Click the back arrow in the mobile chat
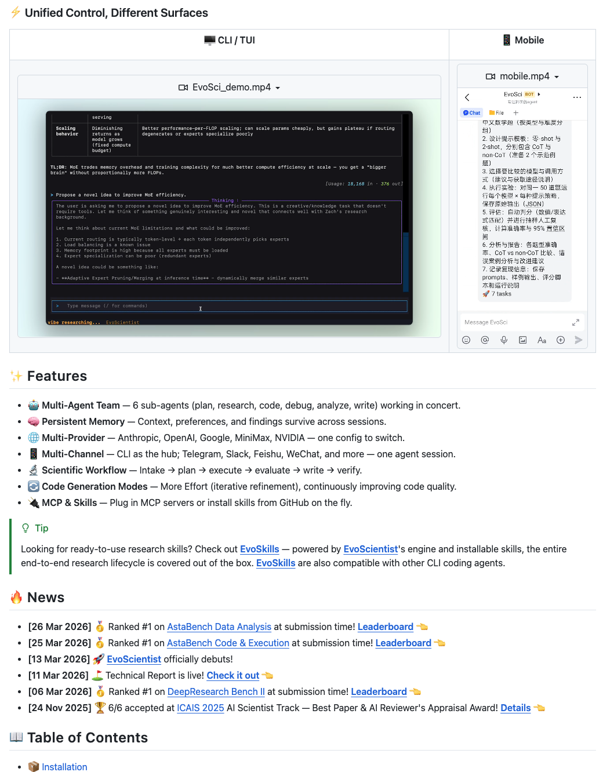Screen dimensions: 603x772 click(x=467, y=97)
